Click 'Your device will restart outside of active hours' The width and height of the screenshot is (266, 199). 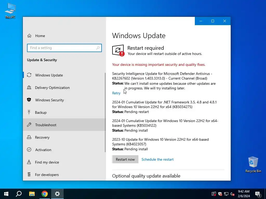165,54
